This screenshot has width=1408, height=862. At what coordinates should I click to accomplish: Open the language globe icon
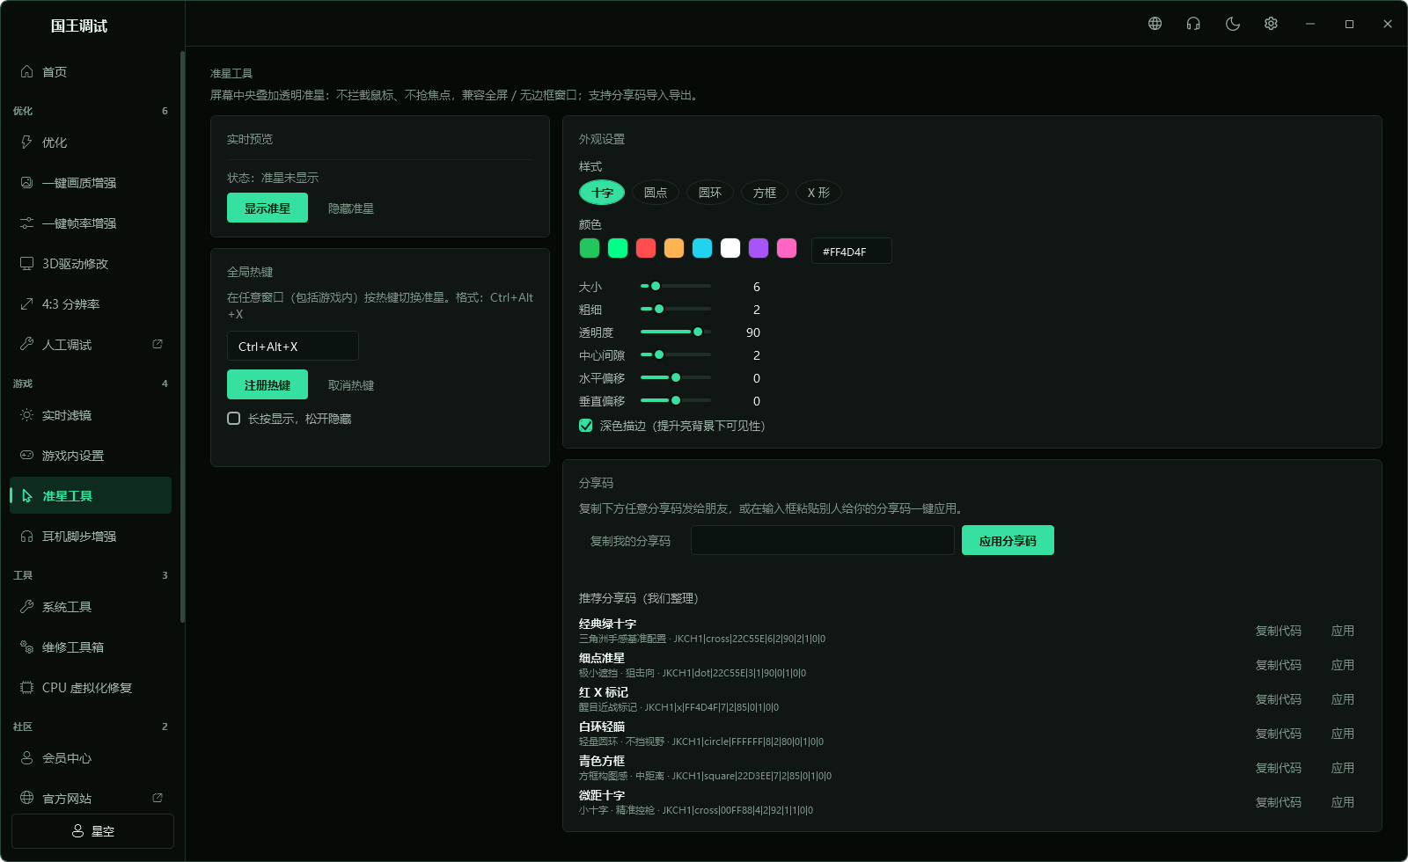point(1155,24)
